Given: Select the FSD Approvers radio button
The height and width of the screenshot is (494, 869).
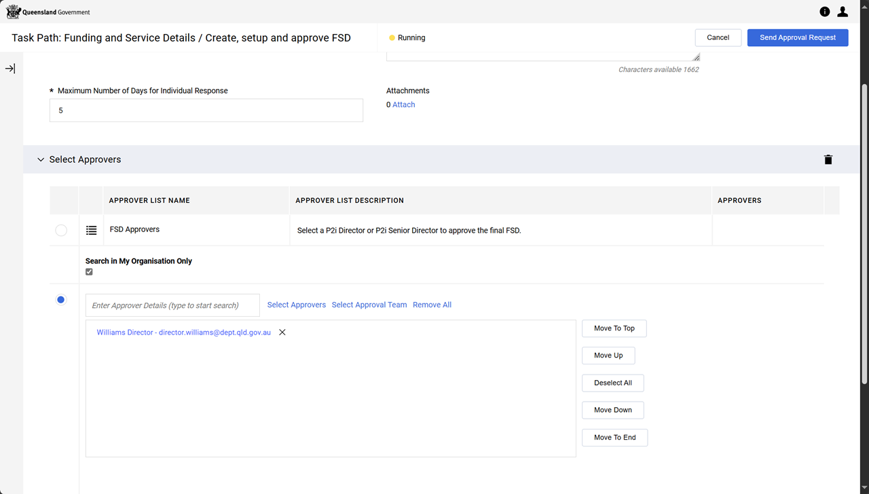Looking at the screenshot, I should click(61, 231).
